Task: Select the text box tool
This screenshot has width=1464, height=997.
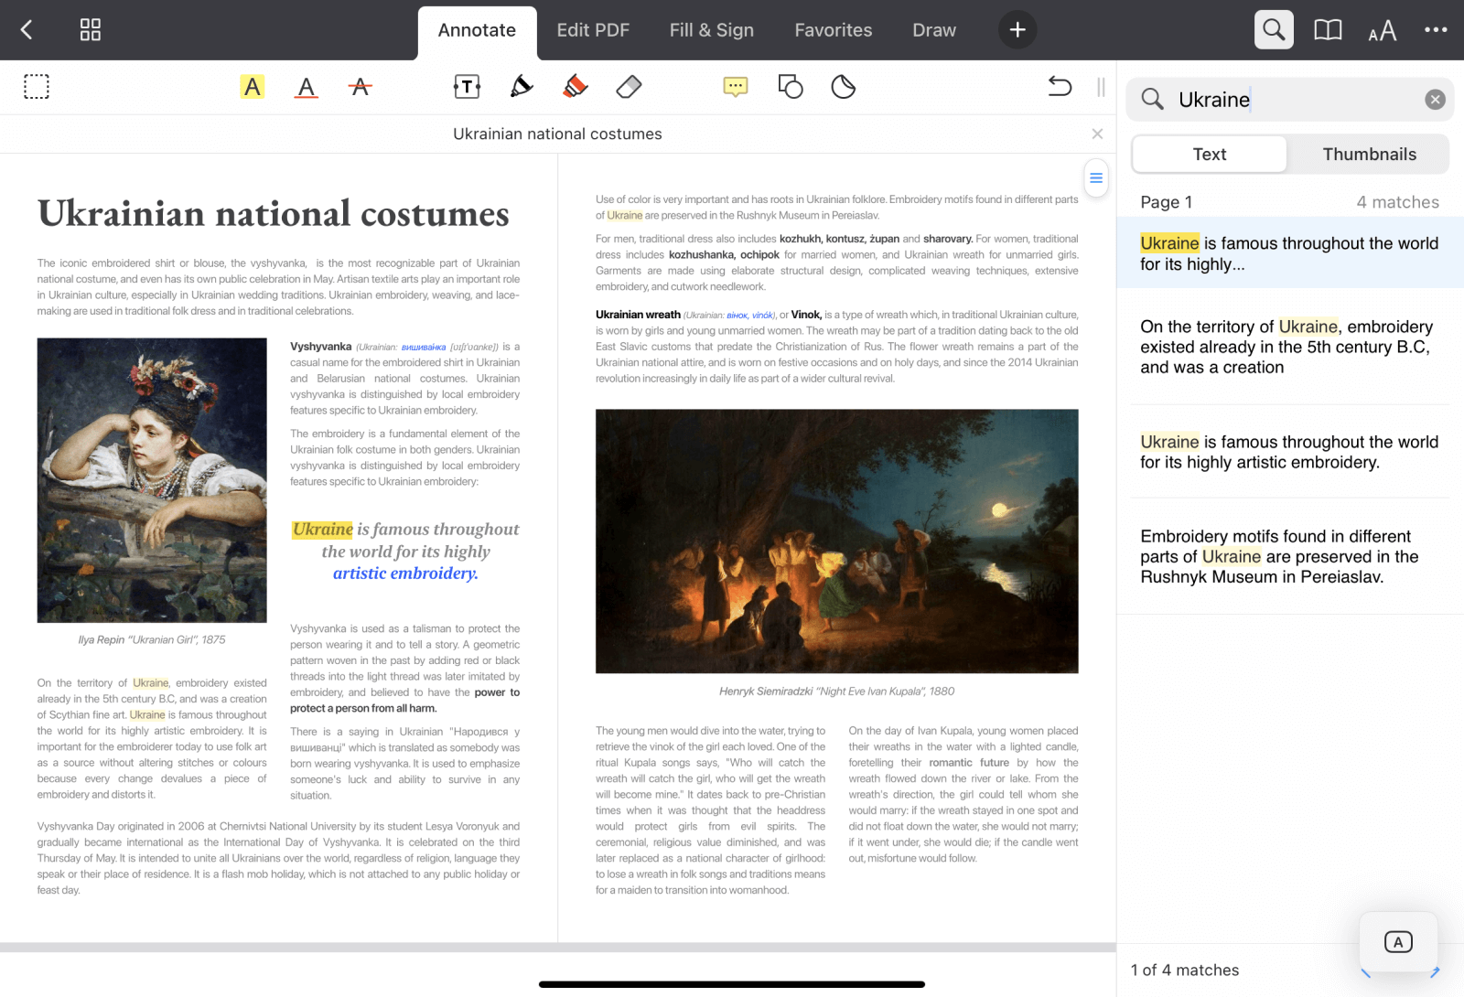Action: pyautogui.click(x=467, y=87)
